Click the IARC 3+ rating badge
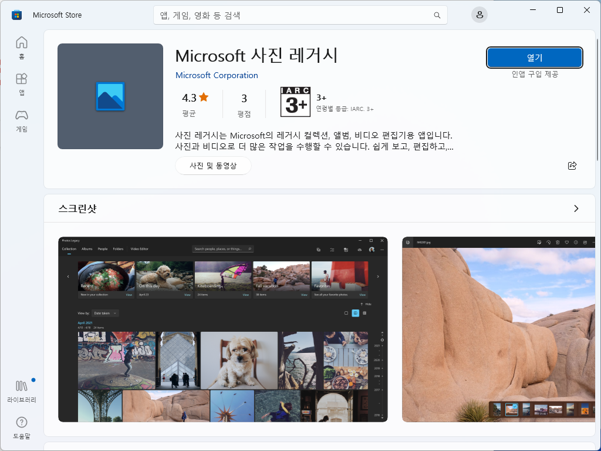Screen dimensions: 601x451 (295, 102)
